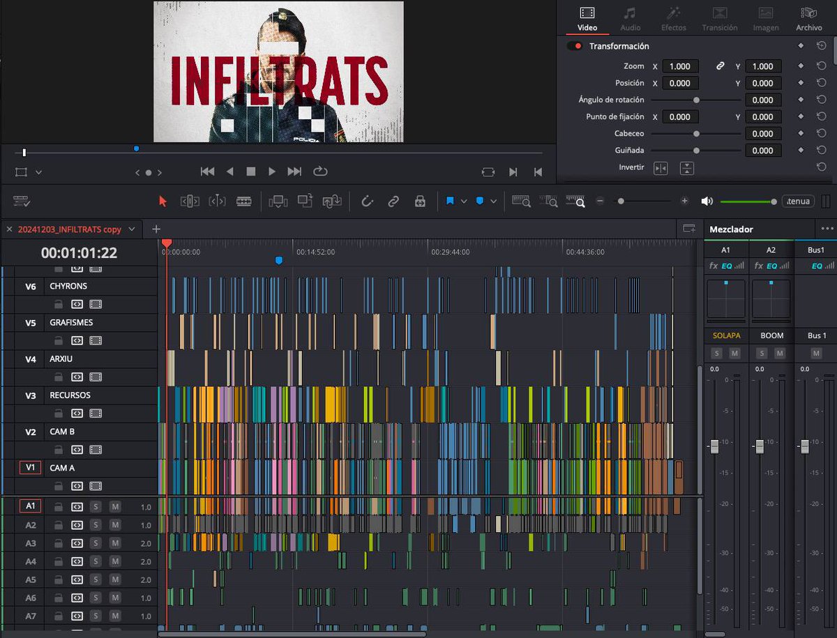
Task: Adjust the timeline zoom slider handle
Action: click(621, 201)
